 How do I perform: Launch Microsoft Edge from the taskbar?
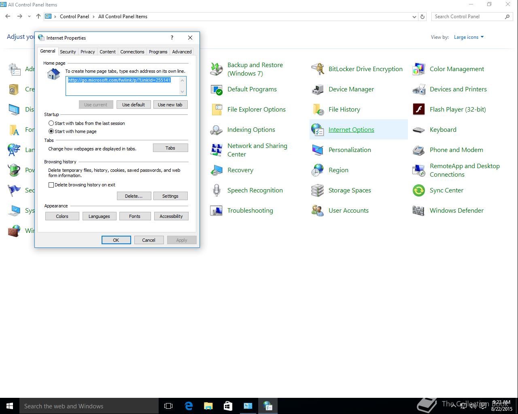189,406
